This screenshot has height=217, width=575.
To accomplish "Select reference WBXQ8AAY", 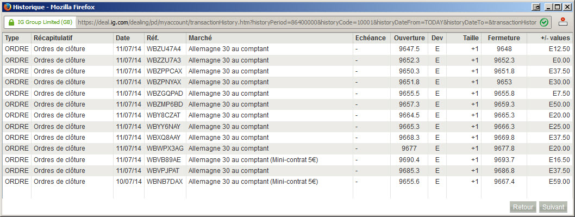I will pyautogui.click(x=164, y=138).
